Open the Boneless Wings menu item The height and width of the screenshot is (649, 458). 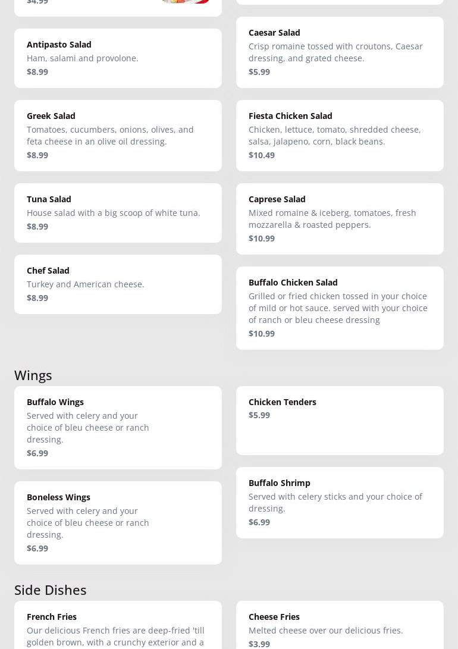coord(118,522)
